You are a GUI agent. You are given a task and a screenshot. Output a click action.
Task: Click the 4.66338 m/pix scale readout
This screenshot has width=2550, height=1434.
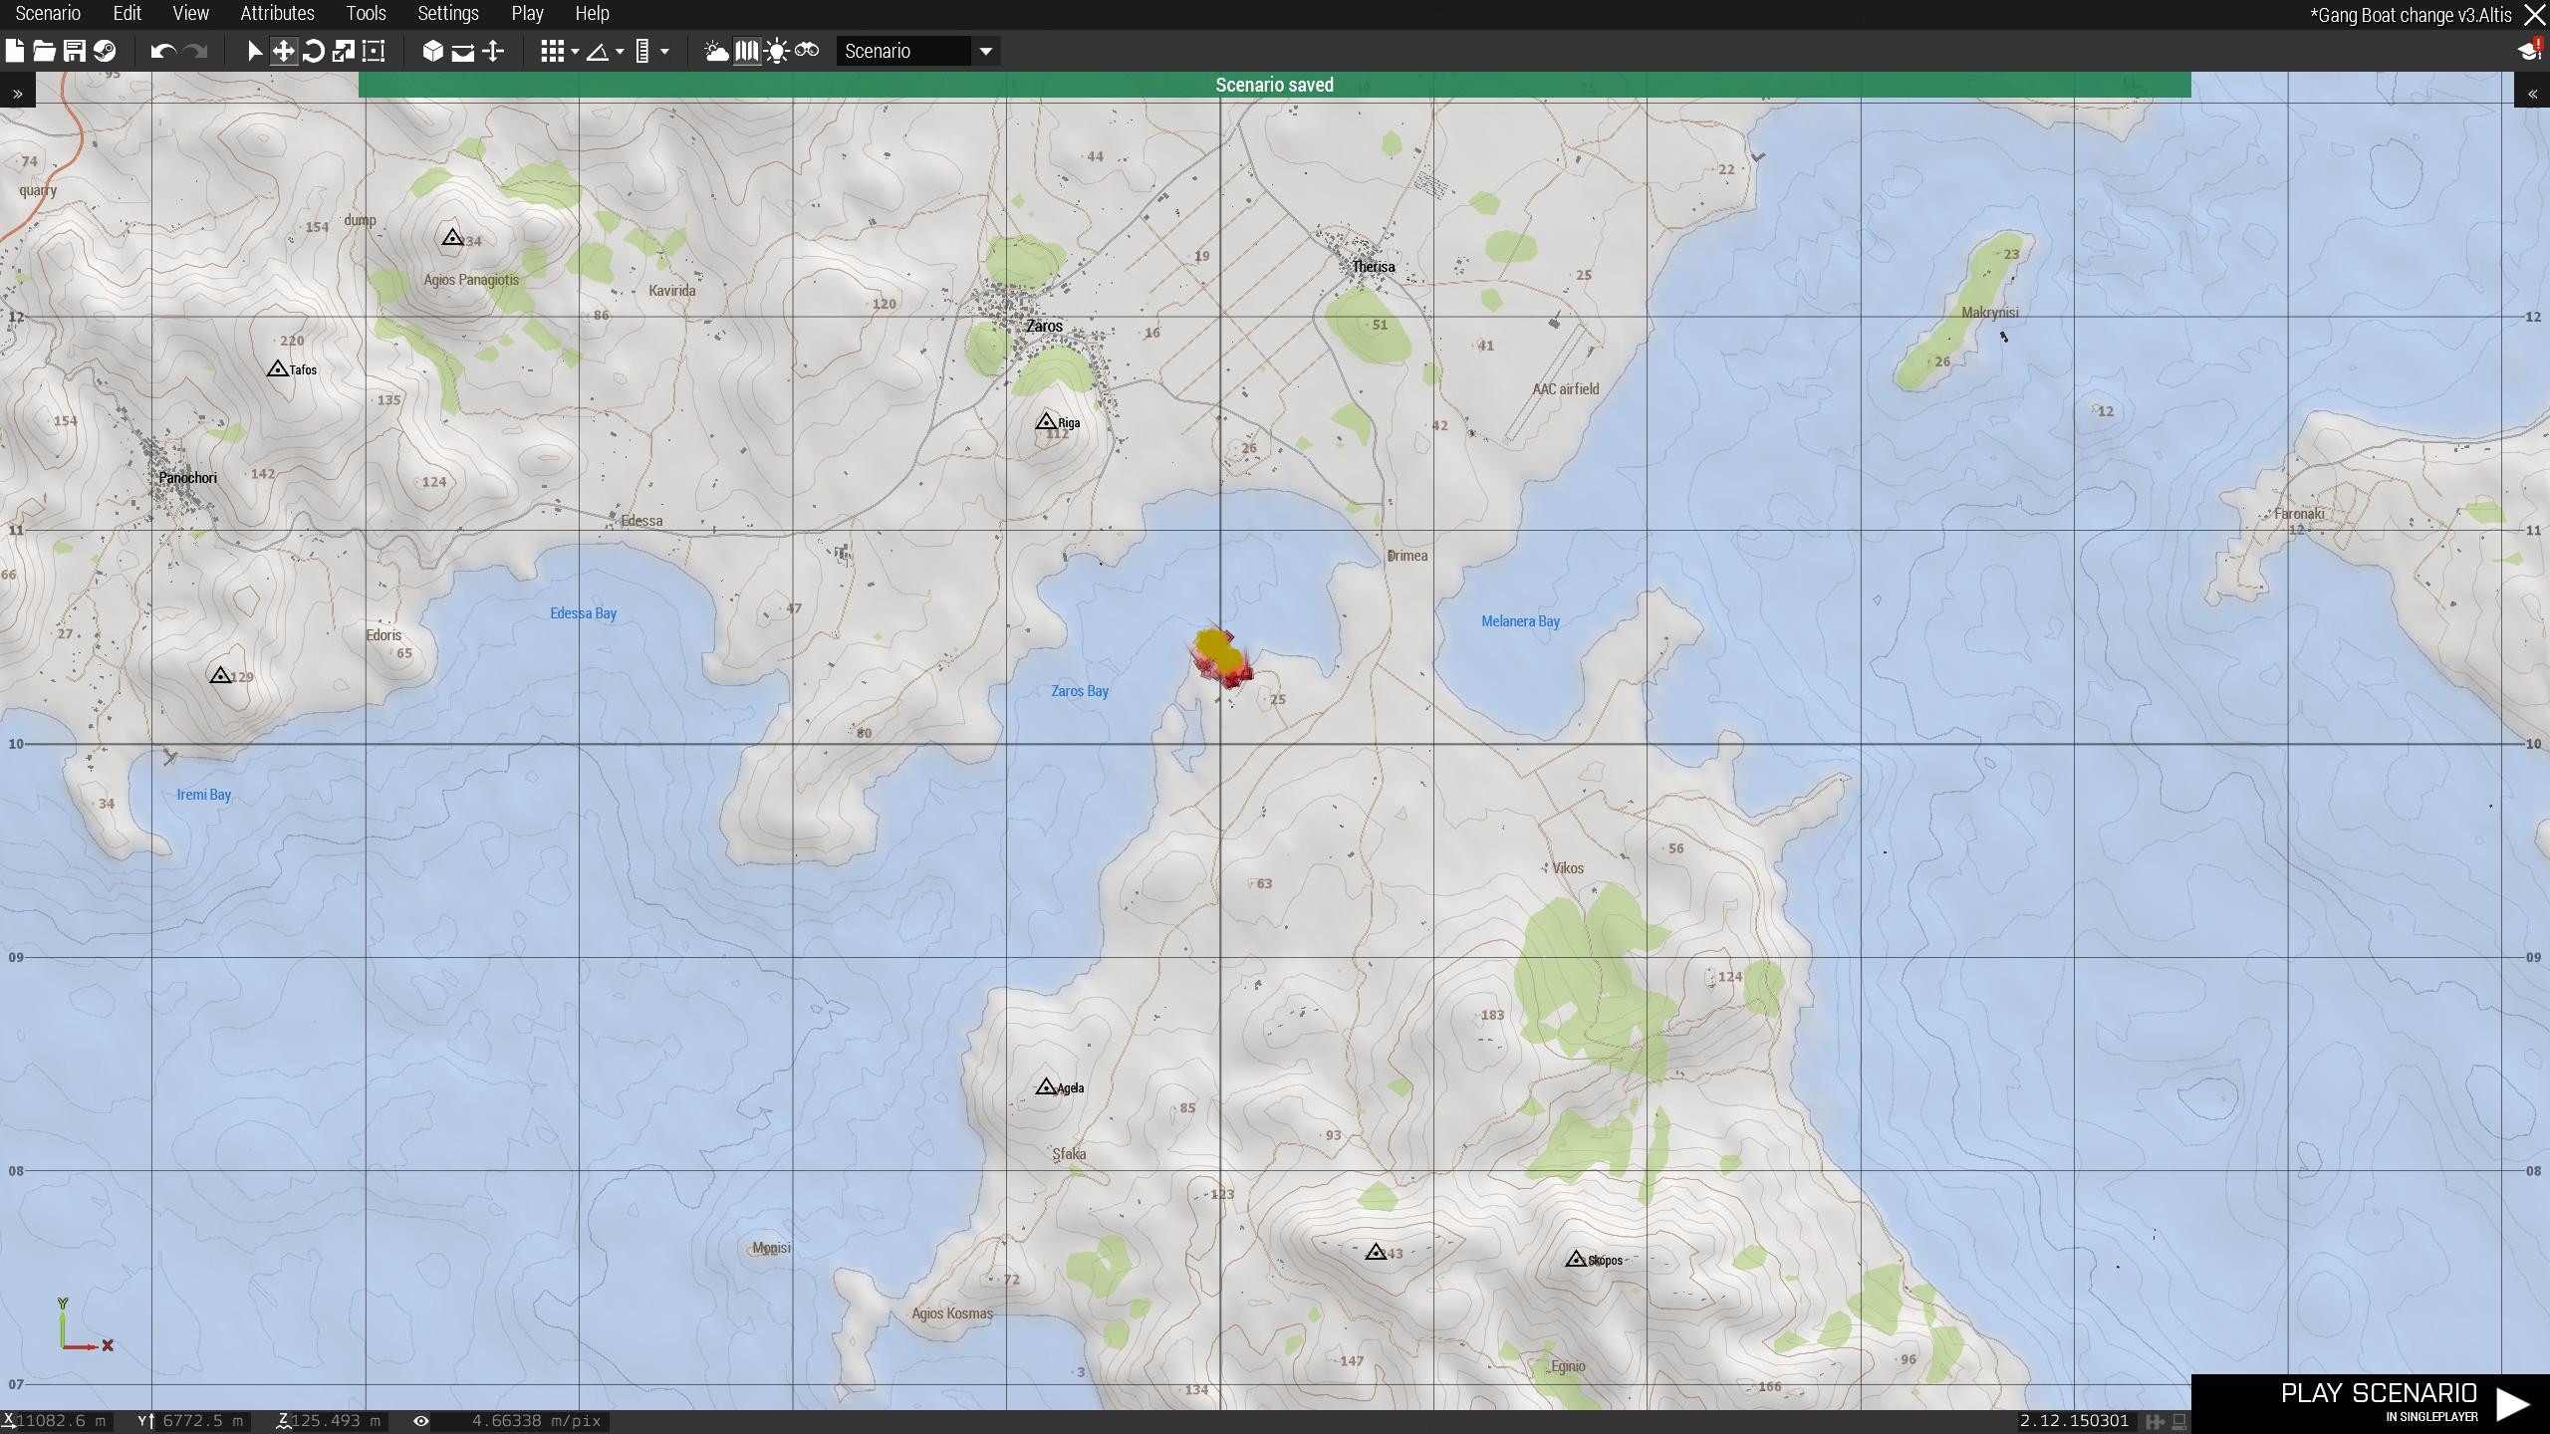536,1421
